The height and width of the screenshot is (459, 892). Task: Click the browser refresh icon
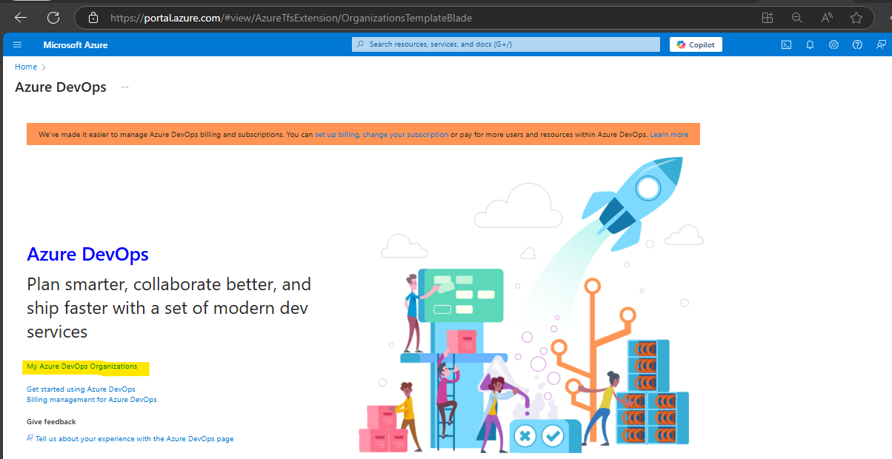(x=53, y=18)
